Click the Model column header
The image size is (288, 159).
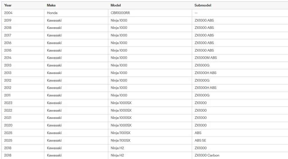[116, 5]
